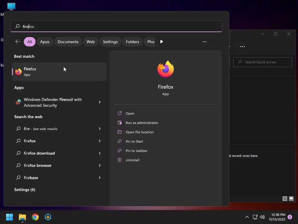Open notification center badge showing 3

pos(290,217)
